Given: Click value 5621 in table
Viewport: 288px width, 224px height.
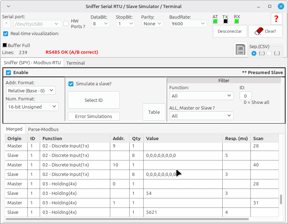Looking at the screenshot, I should click(x=151, y=212).
